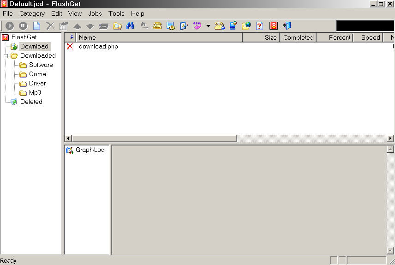Click the Open folder toolbar icon

point(117,26)
